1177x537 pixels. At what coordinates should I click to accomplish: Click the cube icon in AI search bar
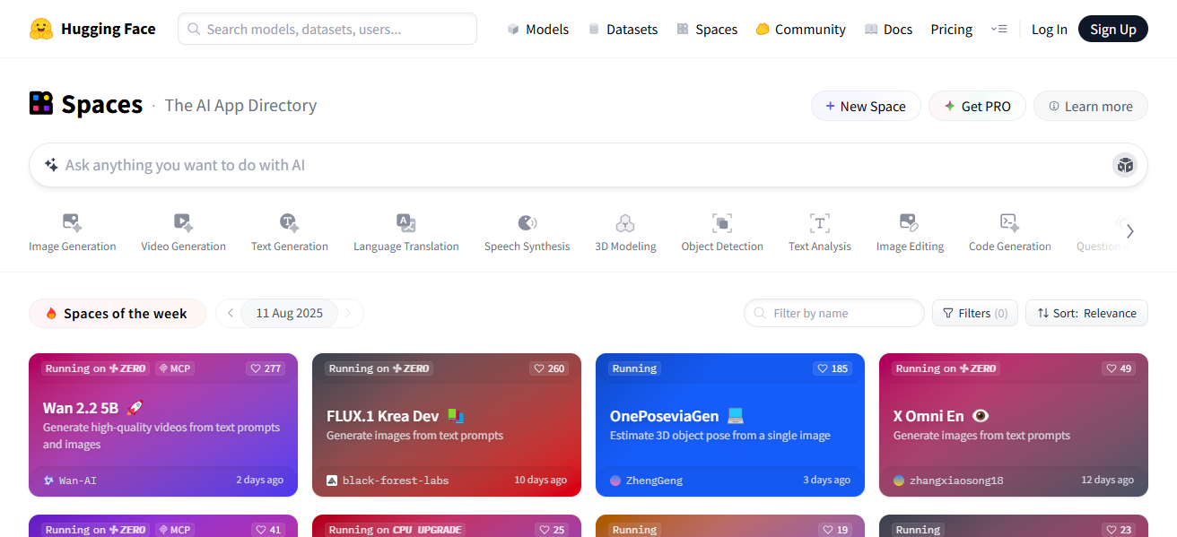click(x=1125, y=165)
